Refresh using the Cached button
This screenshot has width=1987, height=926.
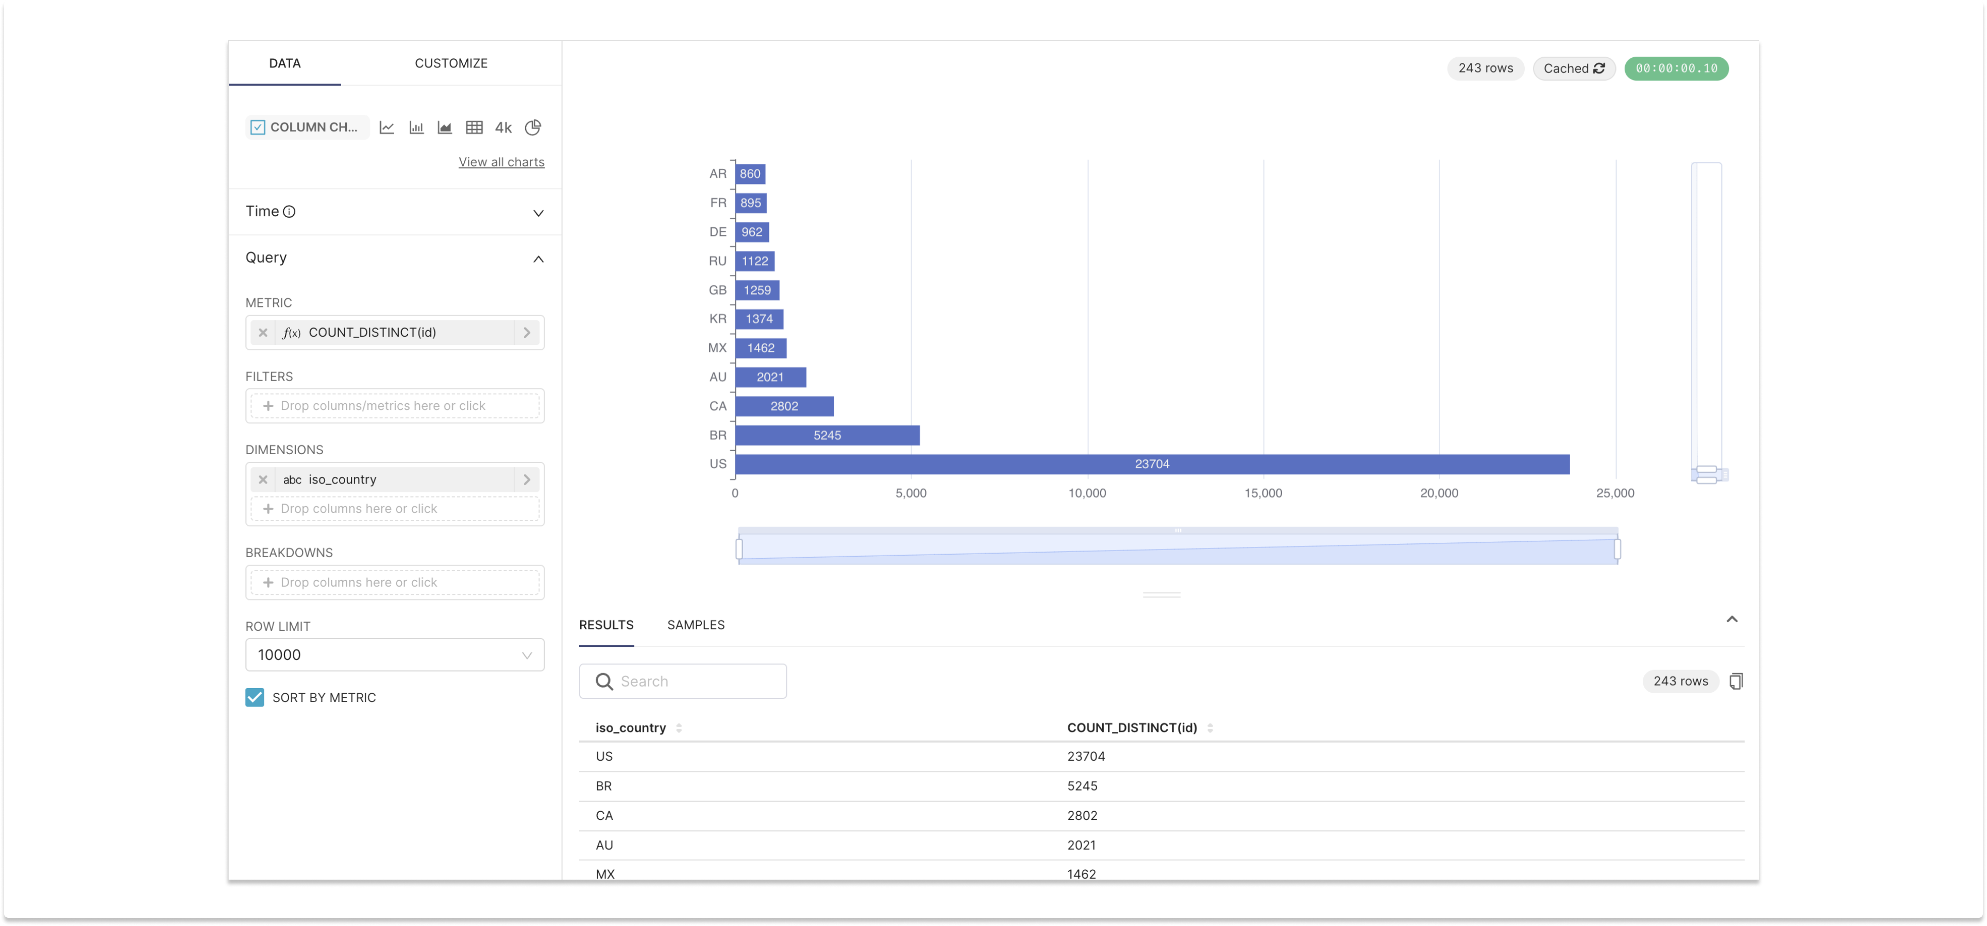[1574, 68]
